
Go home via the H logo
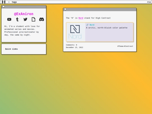click(4, 2)
